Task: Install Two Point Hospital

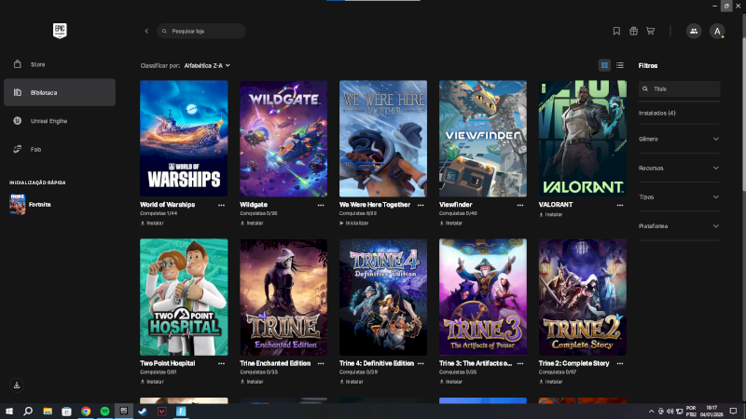Action: (x=152, y=382)
